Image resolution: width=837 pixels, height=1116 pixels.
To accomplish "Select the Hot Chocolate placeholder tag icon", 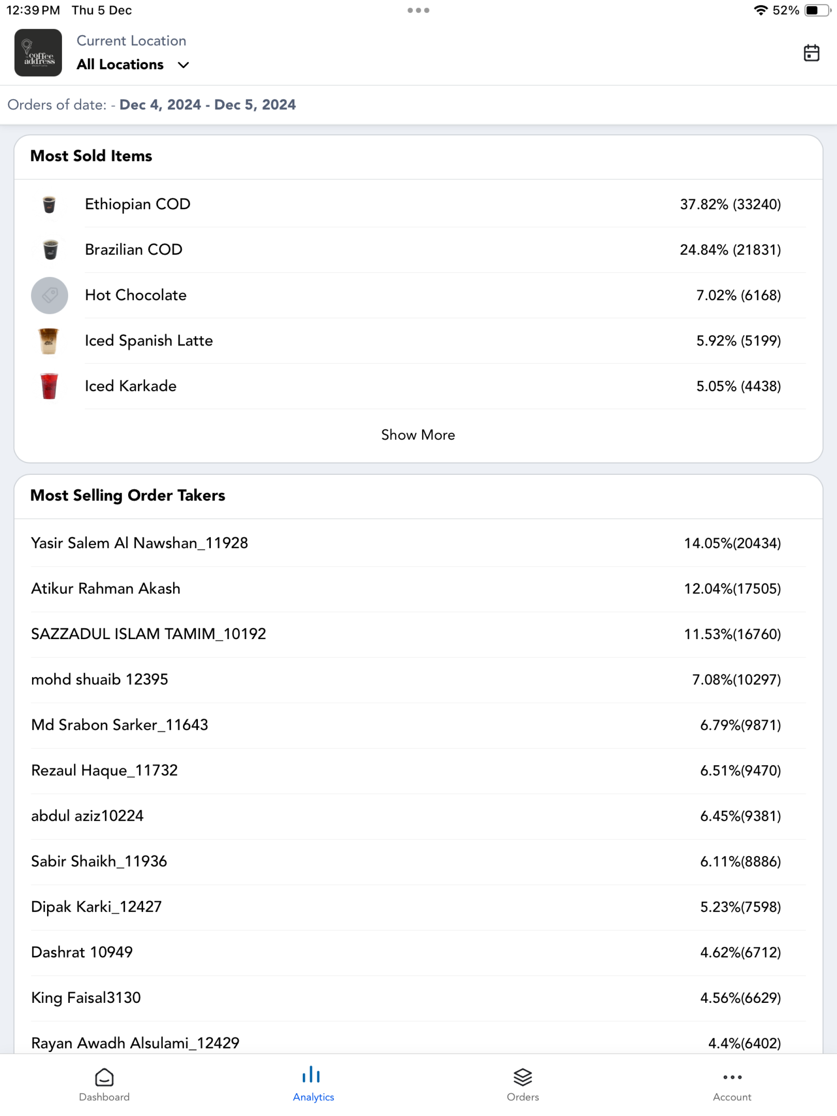I will 49,295.
